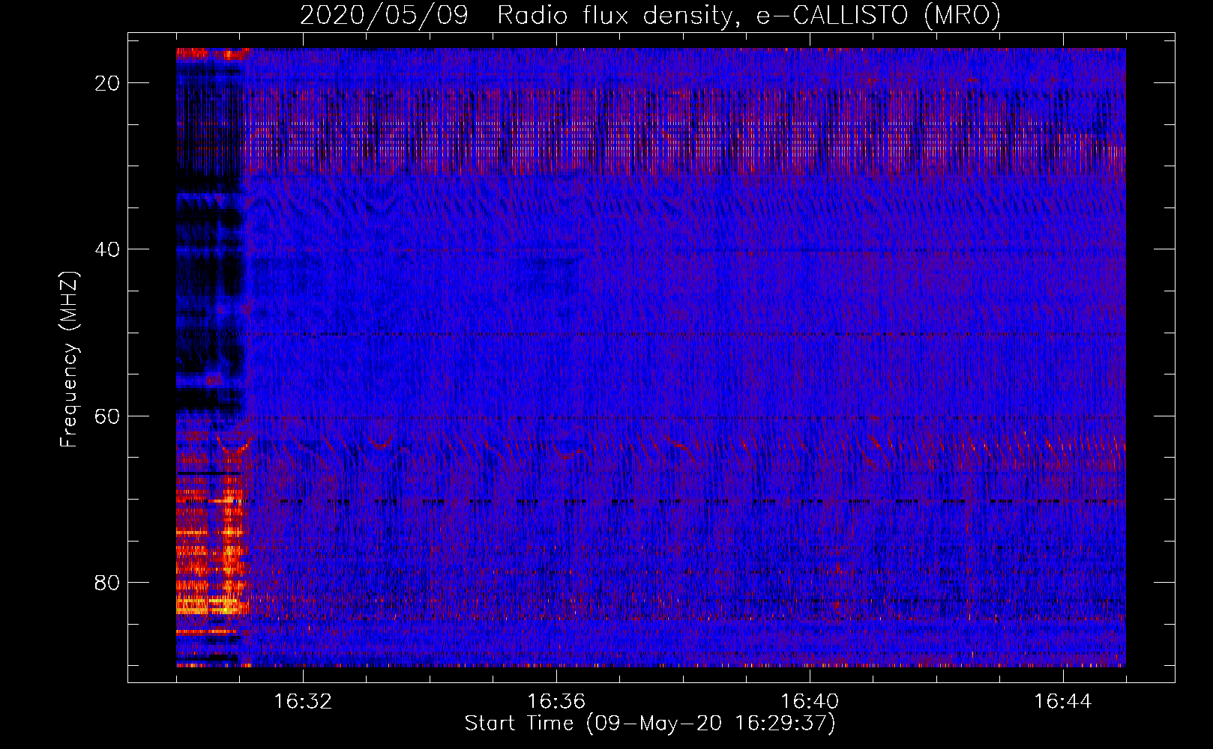Click the '16:44' time tick label
Screen dimensions: 1213x749
click(x=1063, y=702)
